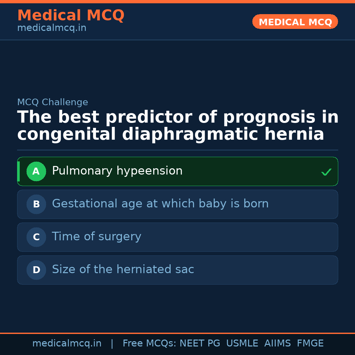Viewport: 355px width, 355px height.
Task: Click the Medical MCQ title logo
Action: tap(71, 15)
